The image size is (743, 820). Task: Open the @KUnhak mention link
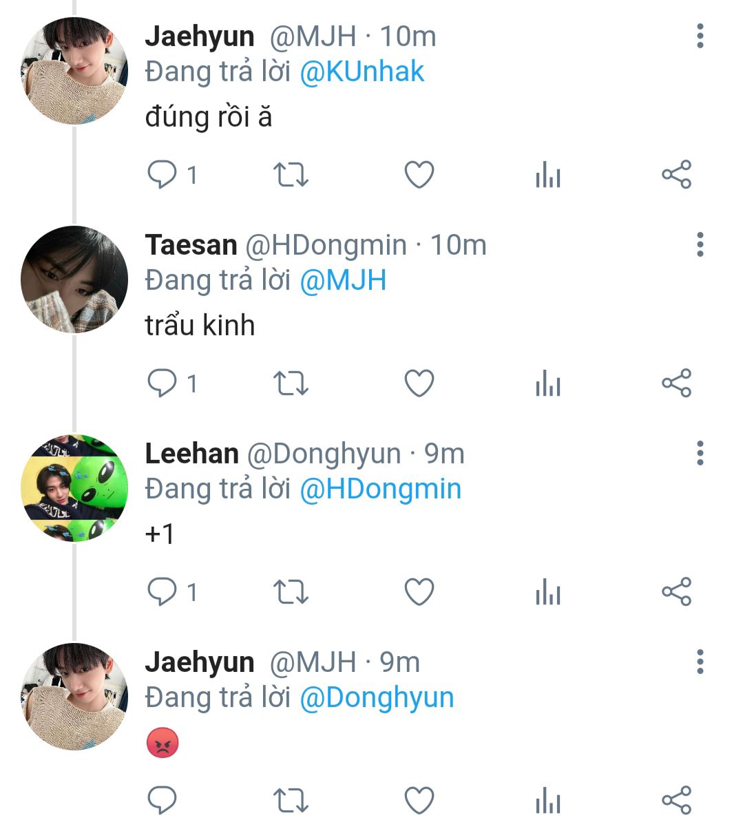point(362,72)
